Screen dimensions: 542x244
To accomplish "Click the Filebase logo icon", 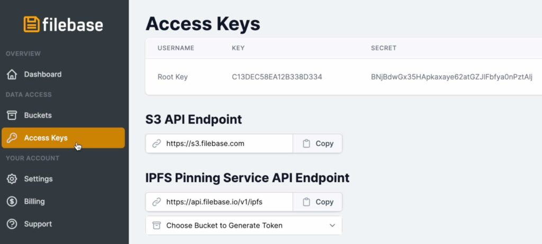I will 31,24.
